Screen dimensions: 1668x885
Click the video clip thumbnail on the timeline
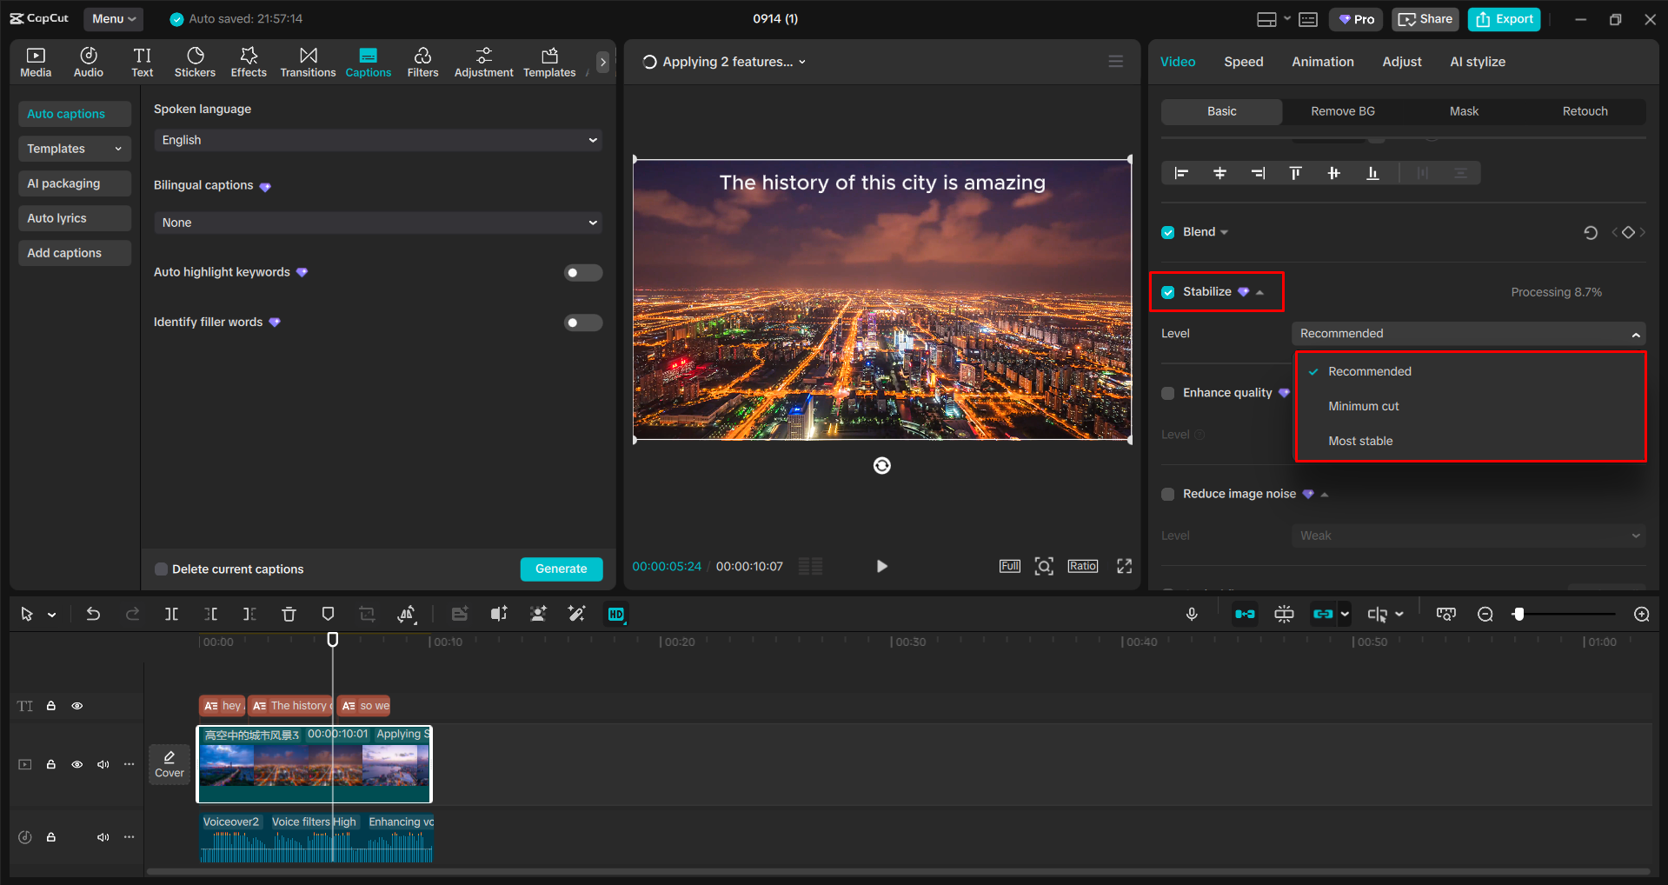click(x=313, y=768)
